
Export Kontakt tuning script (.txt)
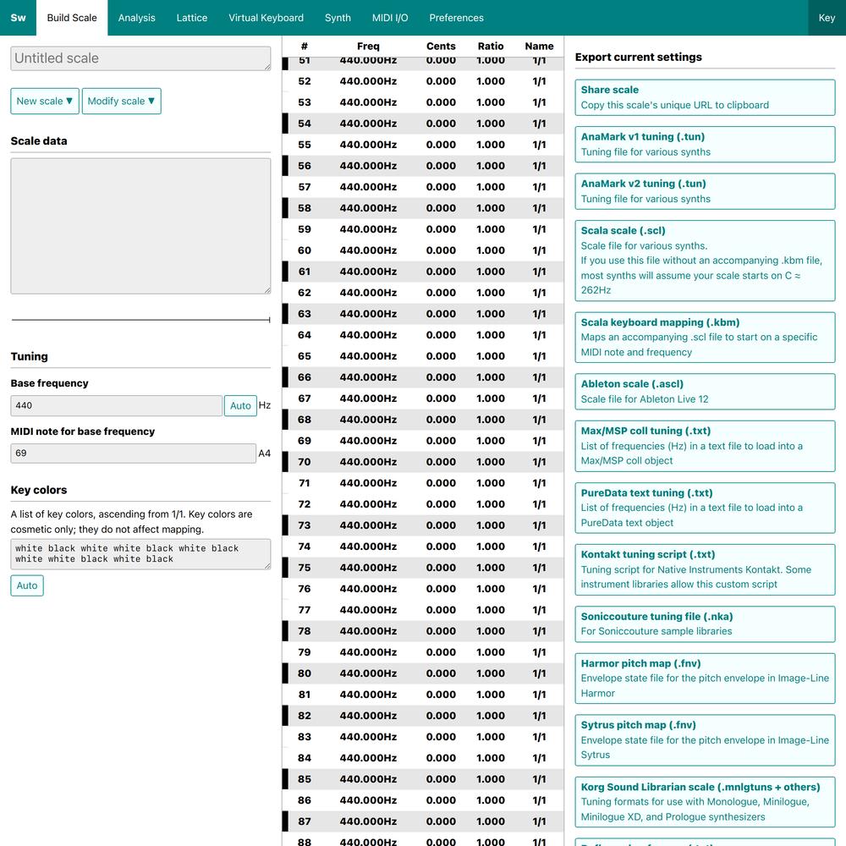tap(705, 569)
